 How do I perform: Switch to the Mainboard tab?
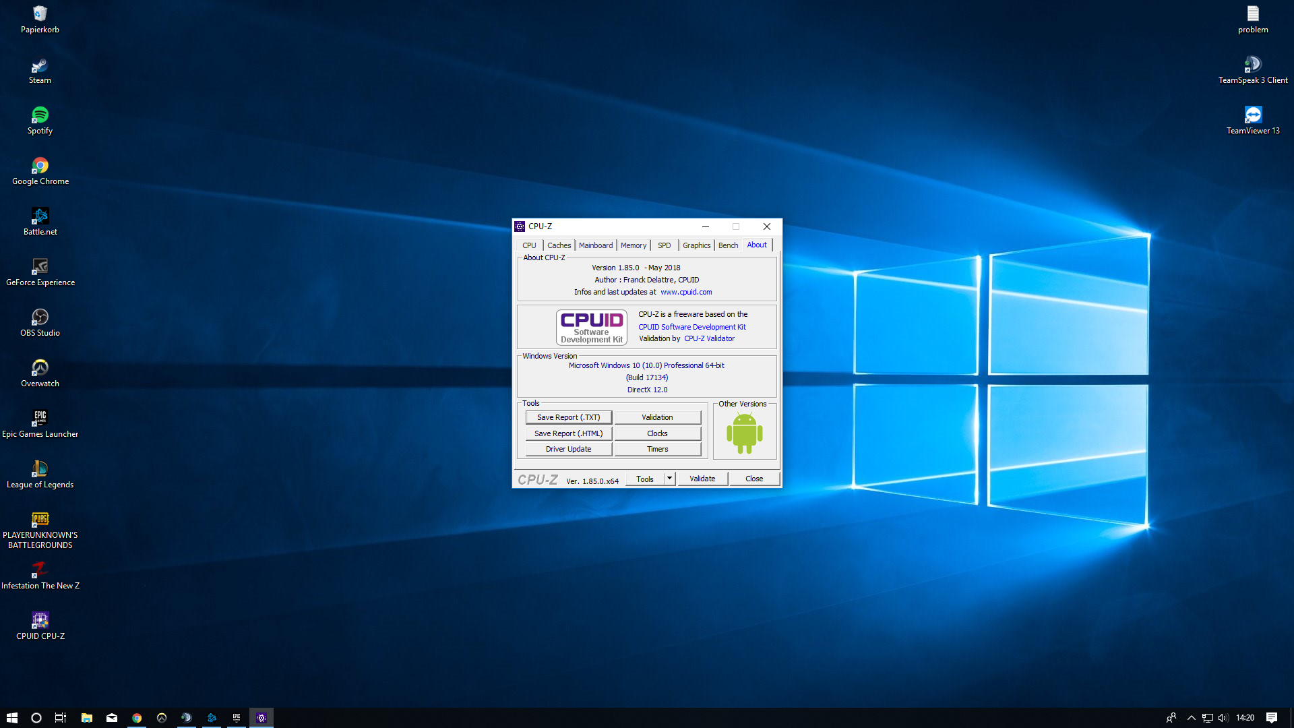596,245
